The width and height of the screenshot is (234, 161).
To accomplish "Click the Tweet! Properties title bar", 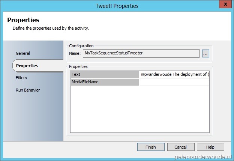I will 117,6.
